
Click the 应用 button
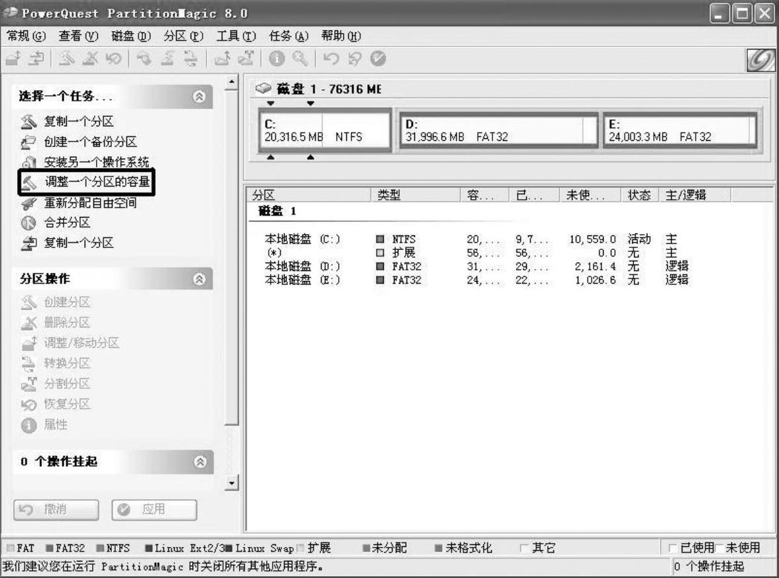coord(154,510)
